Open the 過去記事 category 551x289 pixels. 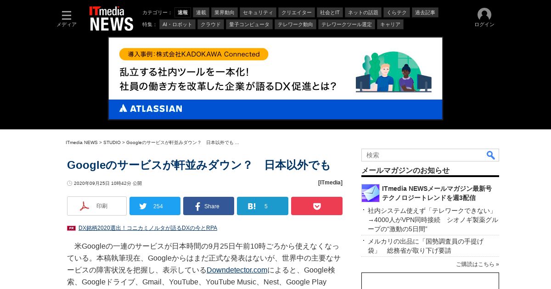click(x=425, y=12)
